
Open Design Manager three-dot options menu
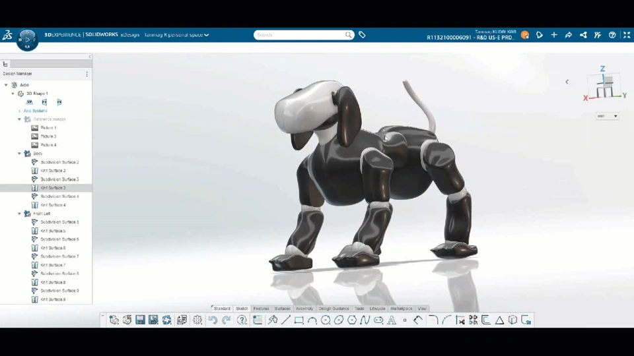[x=87, y=74]
